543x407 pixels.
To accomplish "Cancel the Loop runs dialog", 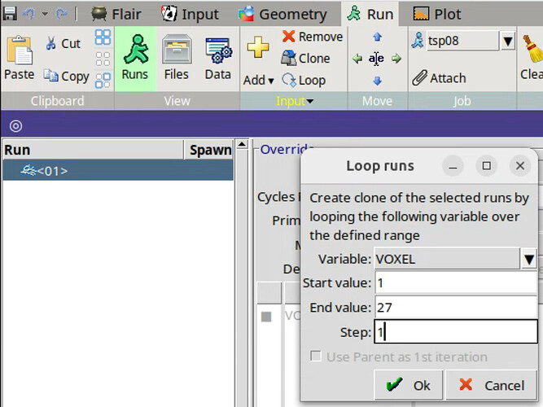I will (491, 384).
